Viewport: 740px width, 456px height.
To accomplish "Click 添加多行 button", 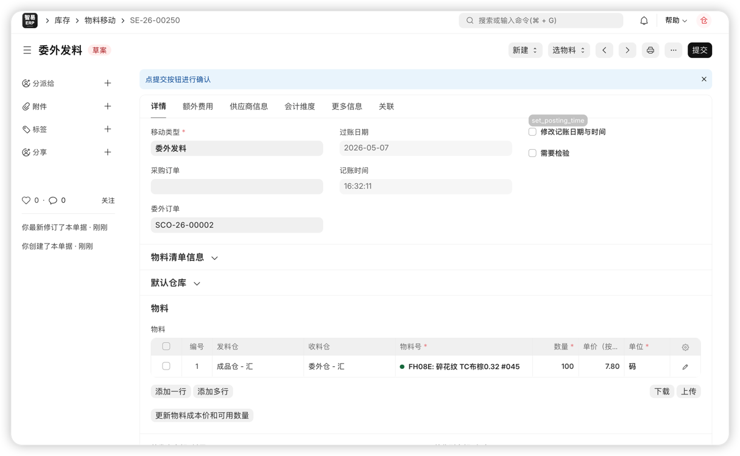I will [213, 391].
